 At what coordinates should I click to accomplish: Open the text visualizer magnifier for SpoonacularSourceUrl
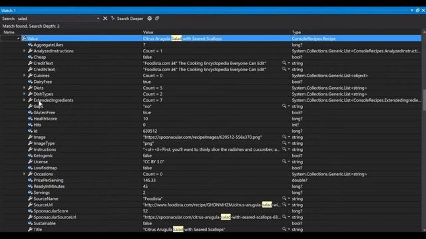click(x=284, y=217)
